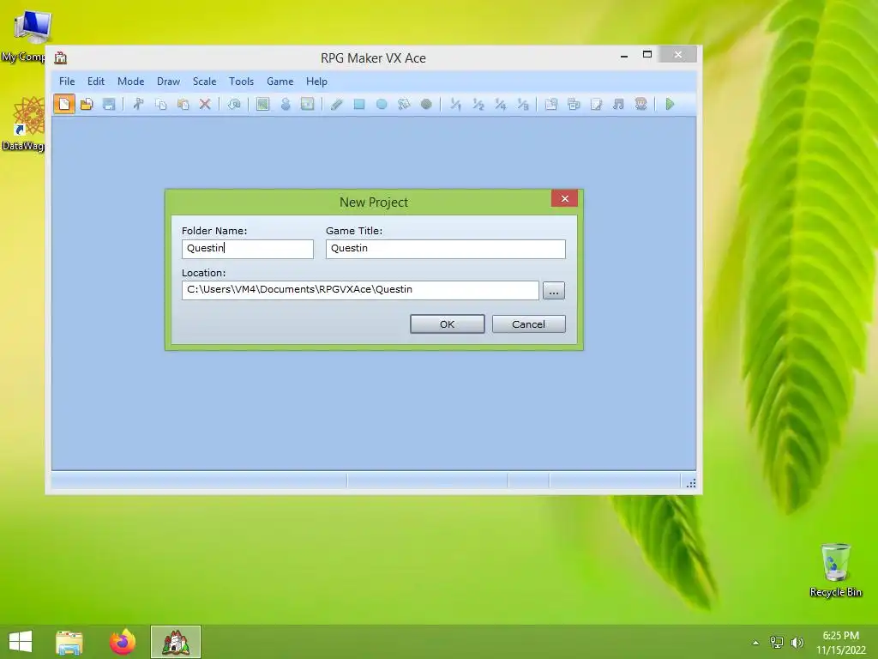
Task: Open the Resource Manager icon
Action: [x=574, y=104]
